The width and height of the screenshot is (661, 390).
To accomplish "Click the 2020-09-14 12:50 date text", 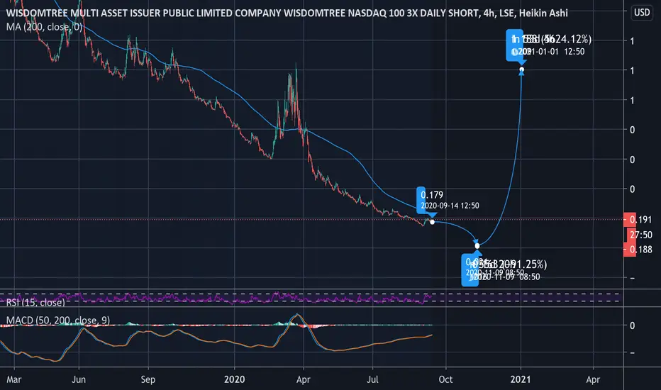I will click(450, 206).
